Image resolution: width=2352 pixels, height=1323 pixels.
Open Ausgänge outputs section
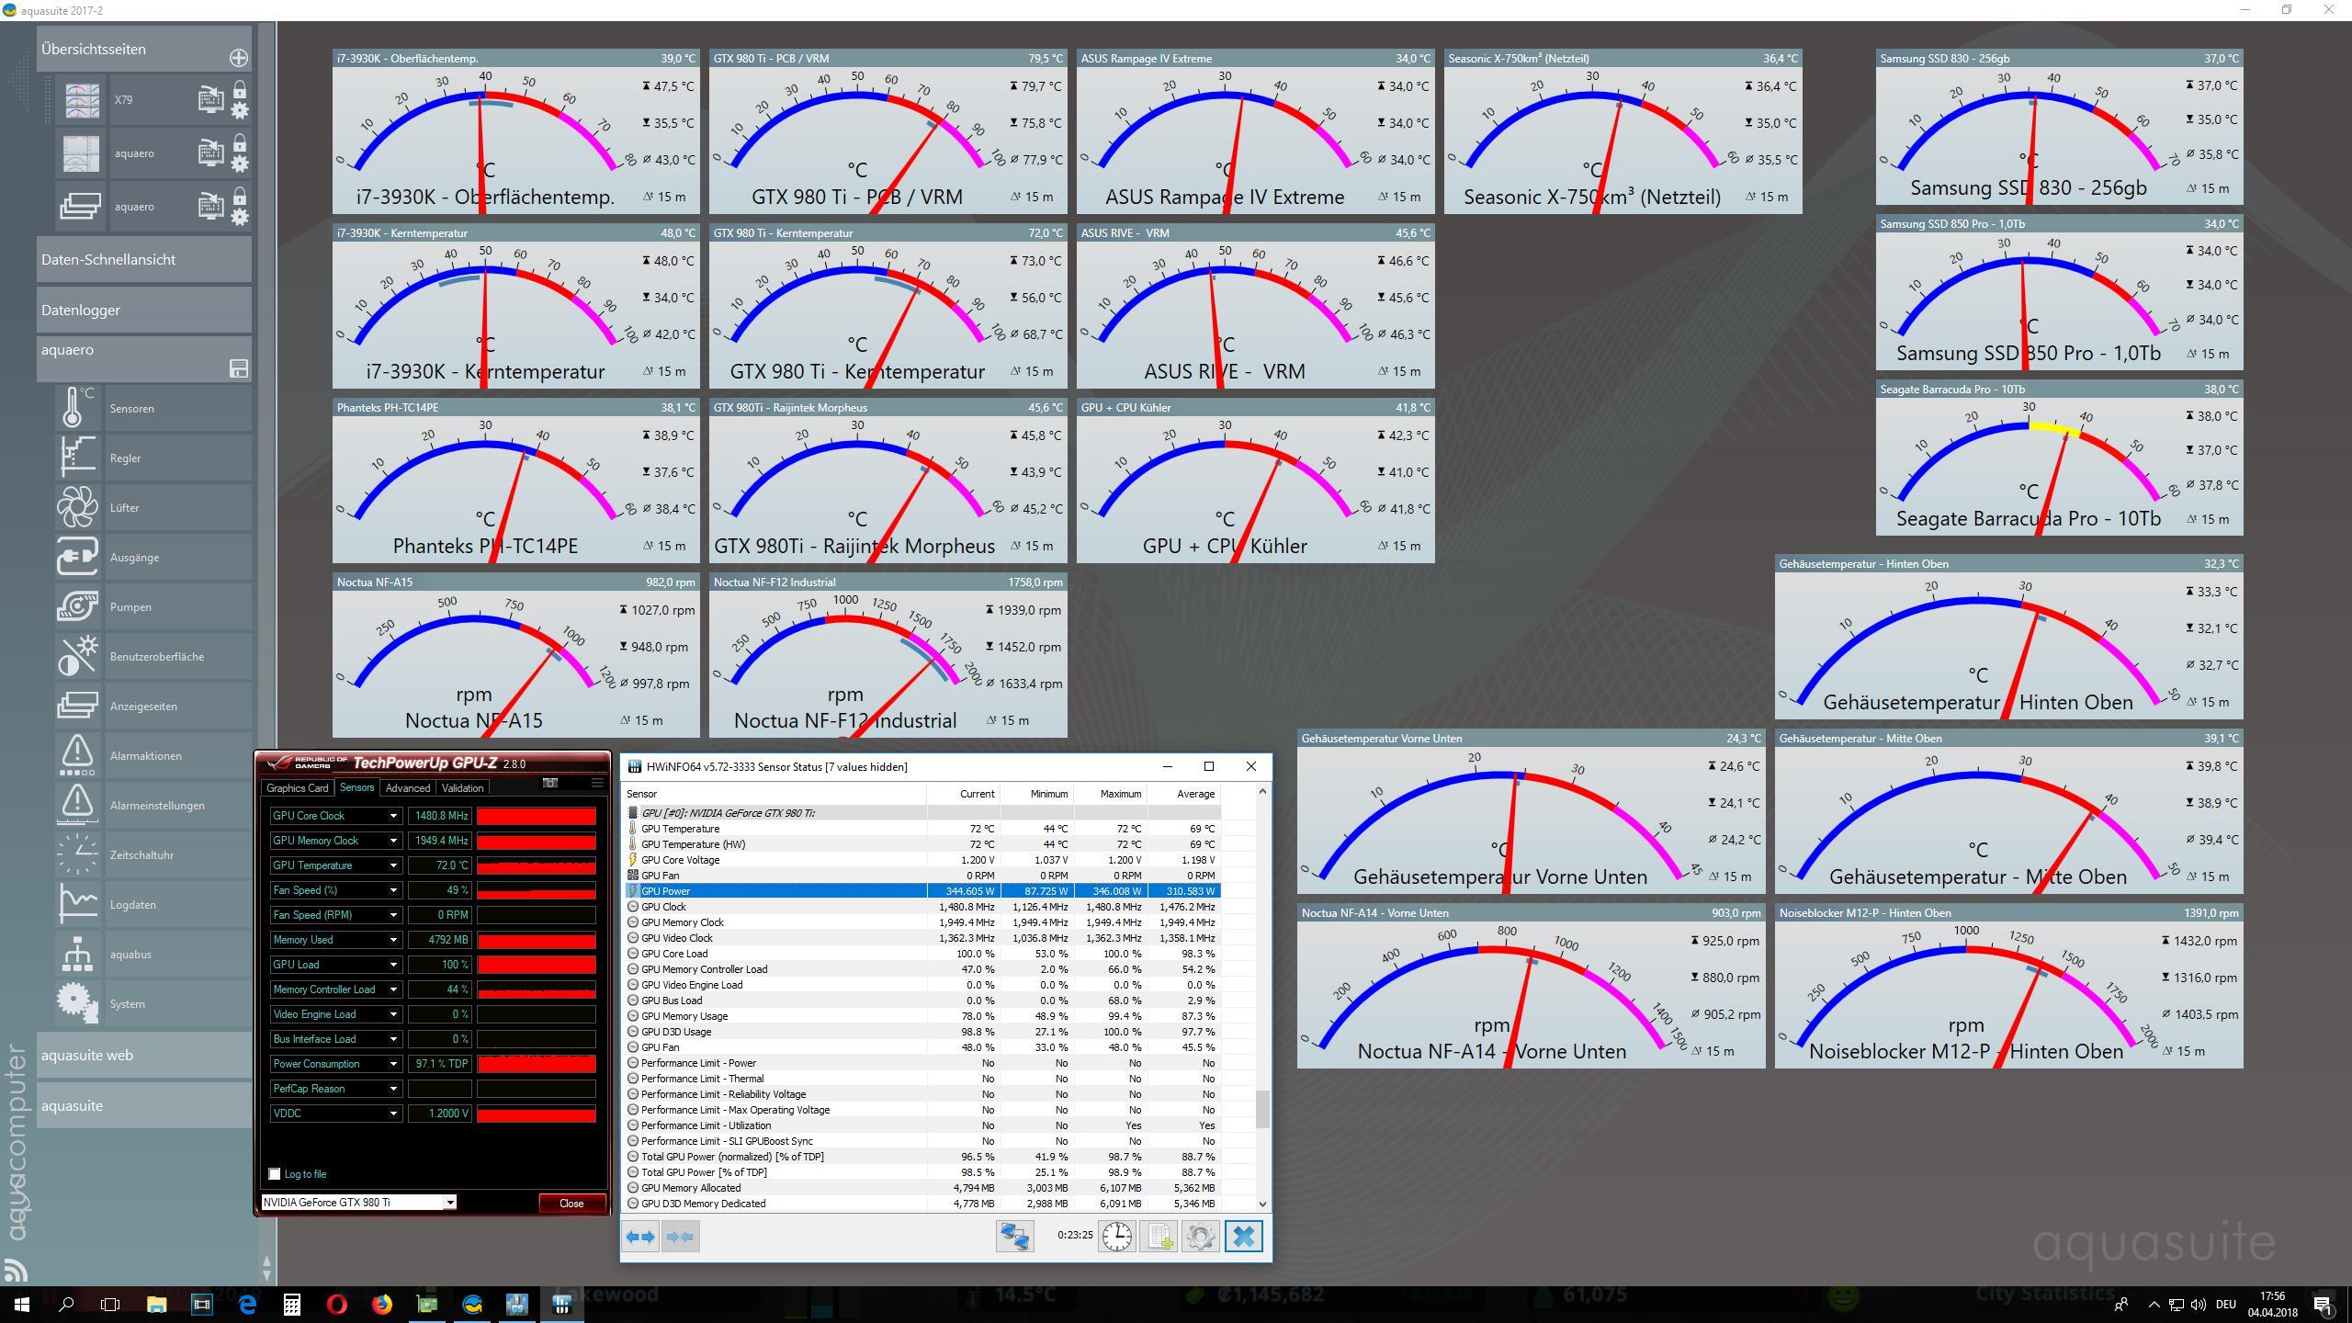(x=153, y=558)
